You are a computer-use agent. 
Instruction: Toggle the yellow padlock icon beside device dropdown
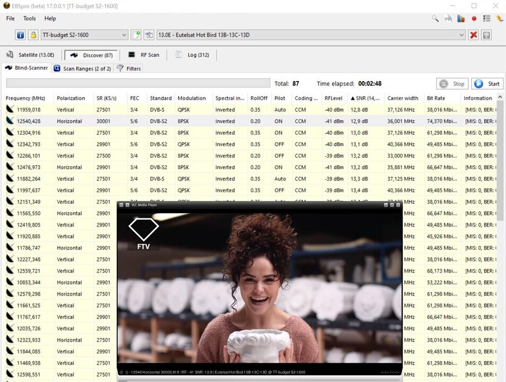[32, 34]
